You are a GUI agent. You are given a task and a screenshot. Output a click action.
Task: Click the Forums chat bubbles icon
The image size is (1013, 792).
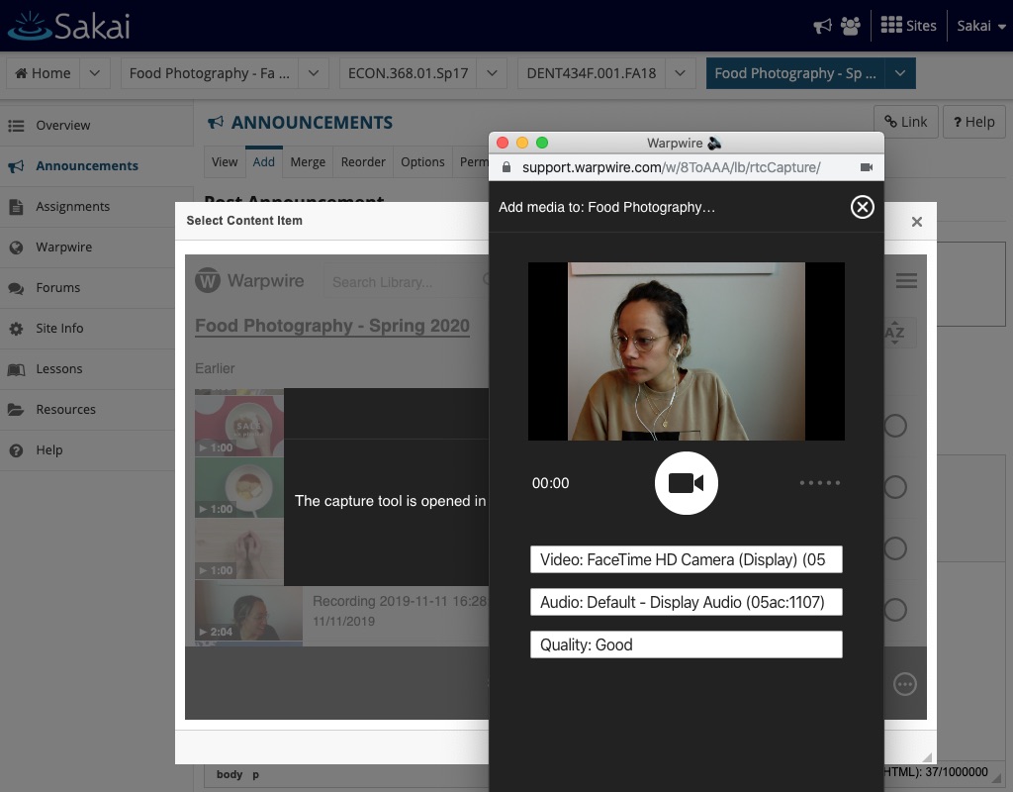[x=16, y=288]
